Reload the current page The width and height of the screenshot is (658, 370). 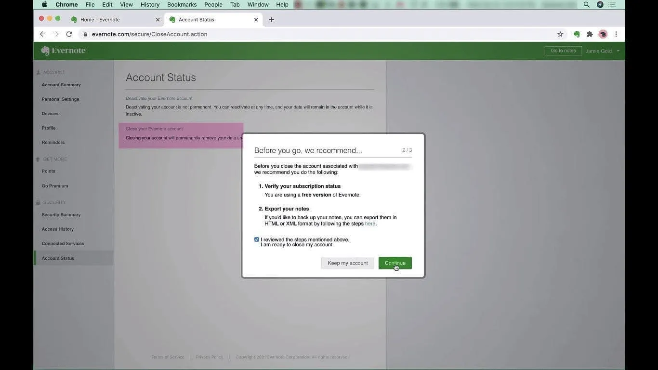(x=69, y=34)
